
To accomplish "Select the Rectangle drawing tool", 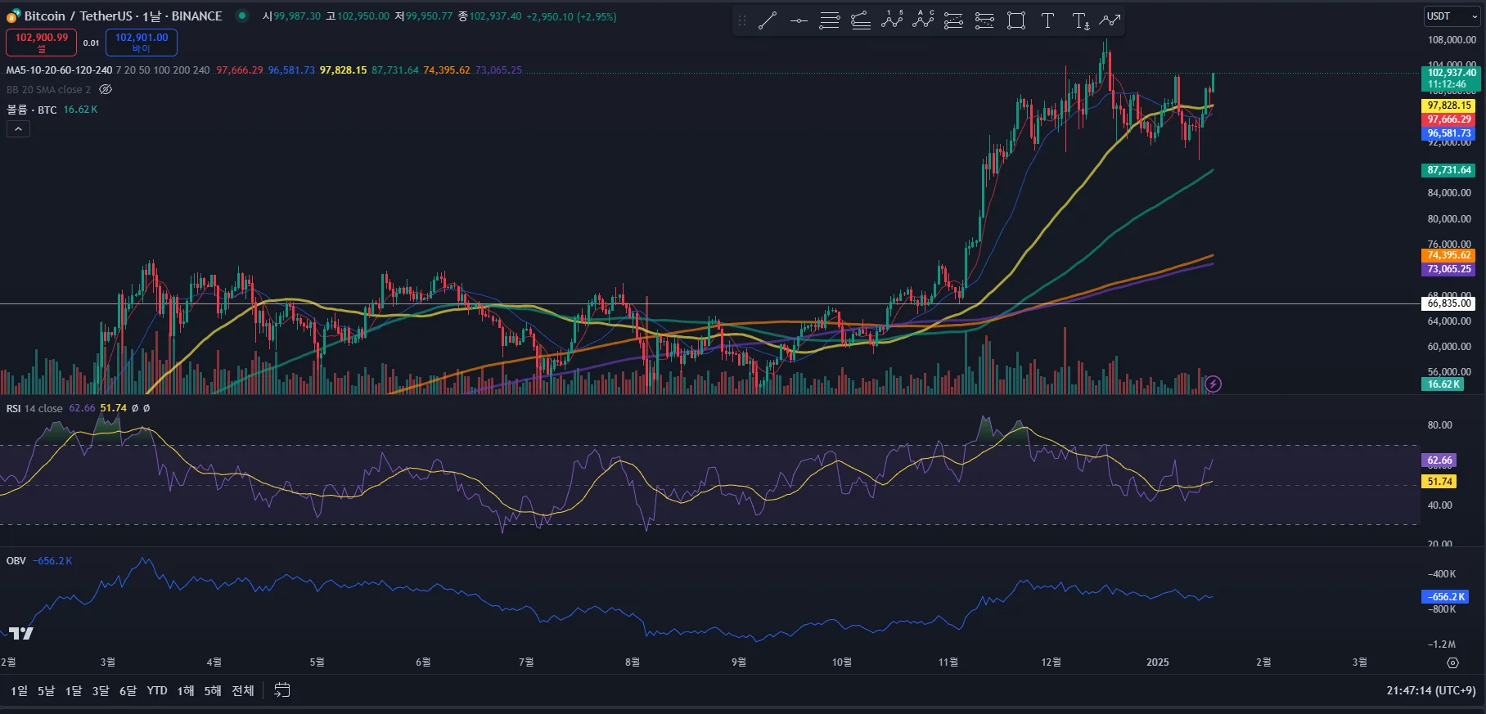I will pos(1016,21).
